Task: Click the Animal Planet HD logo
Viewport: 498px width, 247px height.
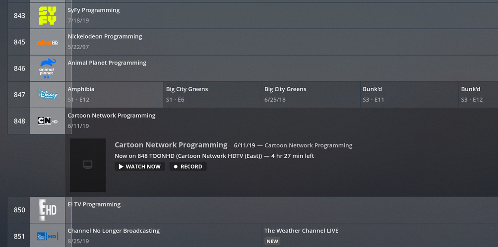Action: pyautogui.click(x=48, y=68)
